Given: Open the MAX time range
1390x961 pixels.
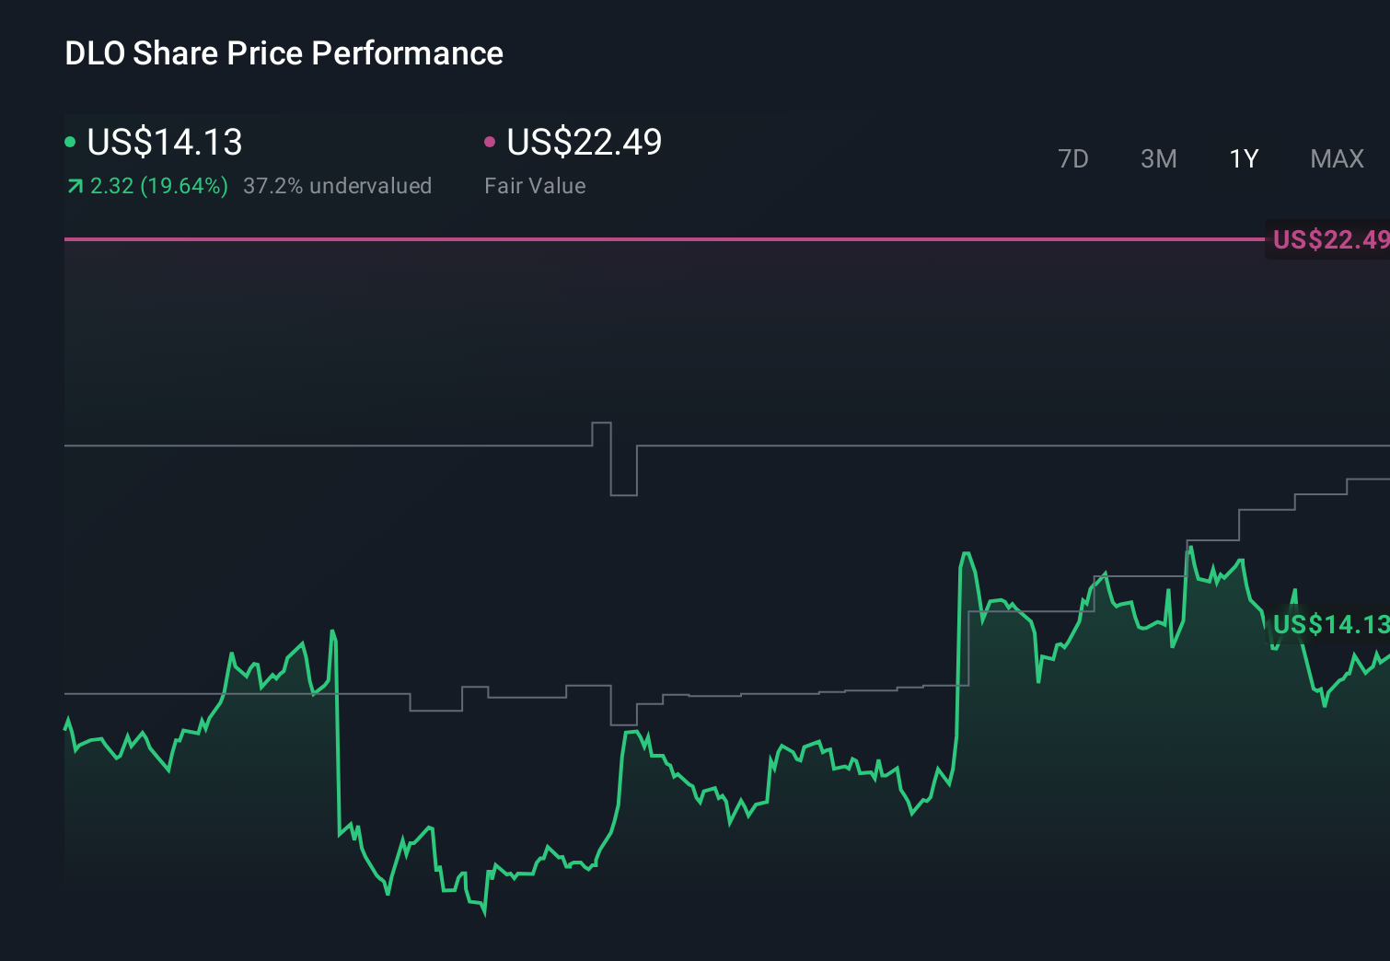Looking at the screenshot, I should click(1336, 158).
